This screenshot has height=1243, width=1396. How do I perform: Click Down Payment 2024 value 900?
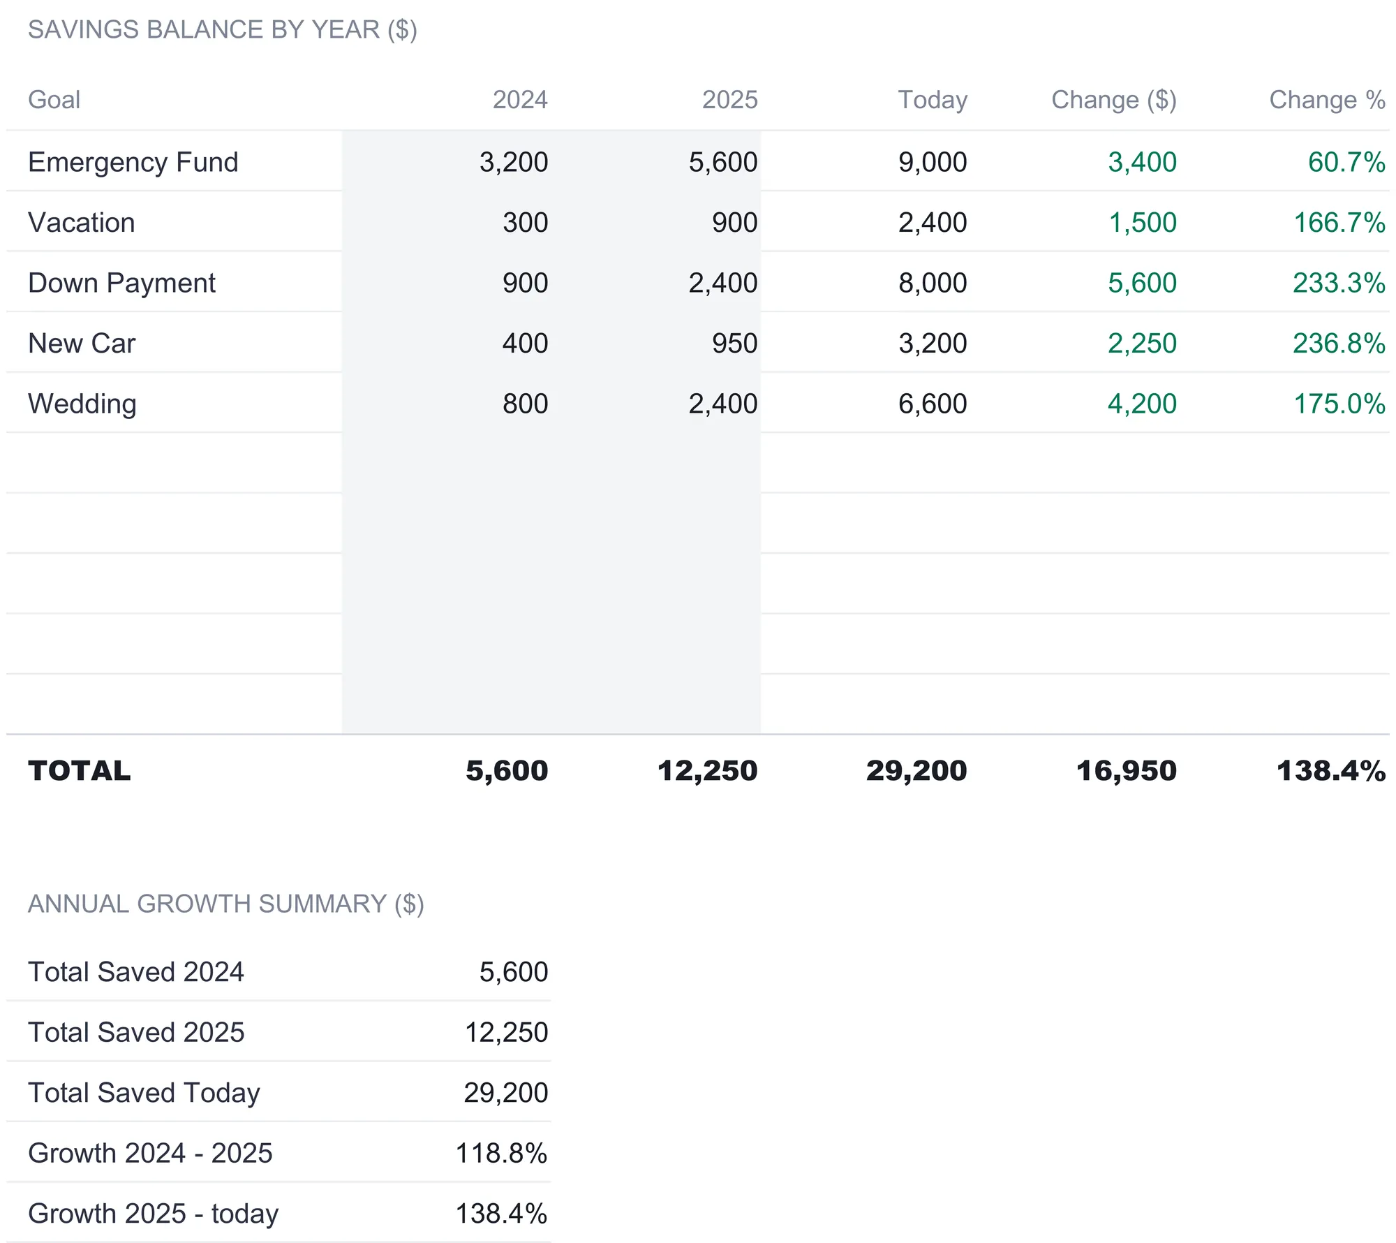point(526,283)
